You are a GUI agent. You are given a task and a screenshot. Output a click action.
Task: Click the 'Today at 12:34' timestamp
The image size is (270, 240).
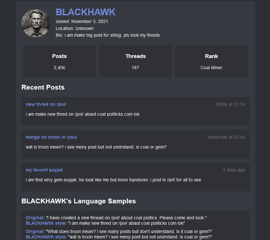tap(230, 104)
